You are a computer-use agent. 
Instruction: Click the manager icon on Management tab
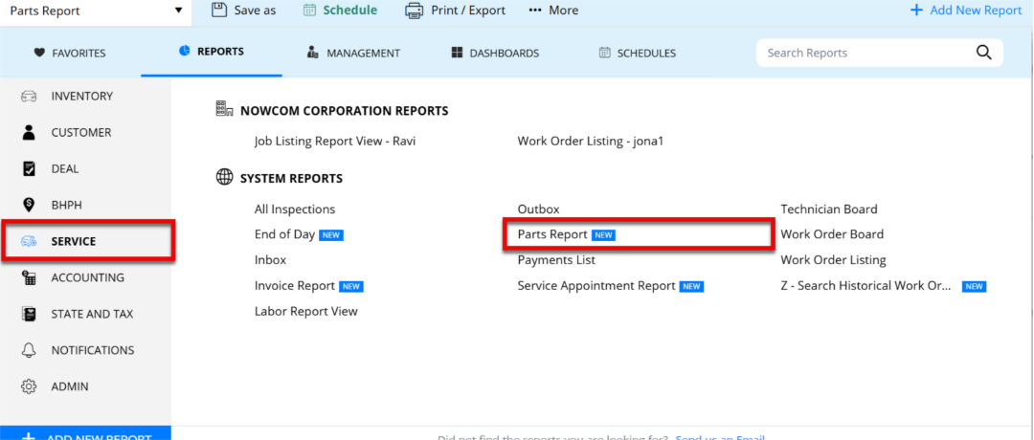point(313,54)
